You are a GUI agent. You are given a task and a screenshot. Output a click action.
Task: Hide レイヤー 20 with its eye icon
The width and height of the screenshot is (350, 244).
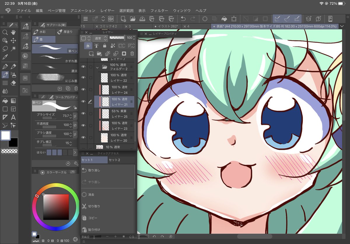tap(83, 137)
